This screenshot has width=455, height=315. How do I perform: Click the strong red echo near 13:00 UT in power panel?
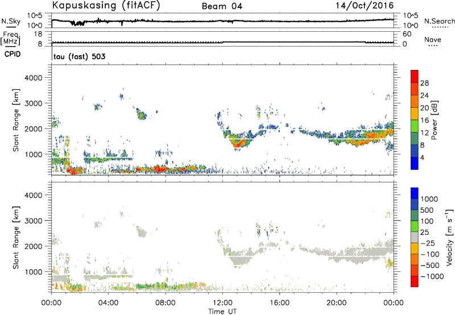238,143
